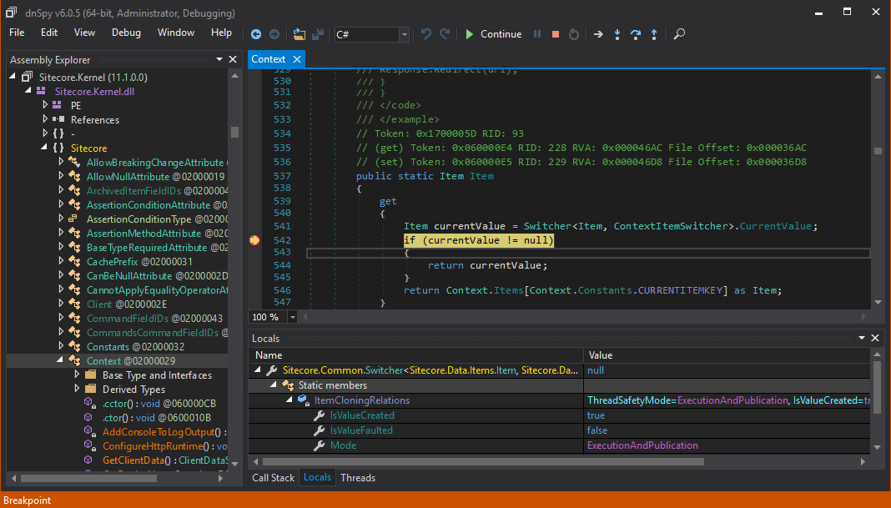Viewport: 891px width, 508px height.
Task: Open the Assembly Explorer panel options arrow
Action: click(x=219, y=59)
